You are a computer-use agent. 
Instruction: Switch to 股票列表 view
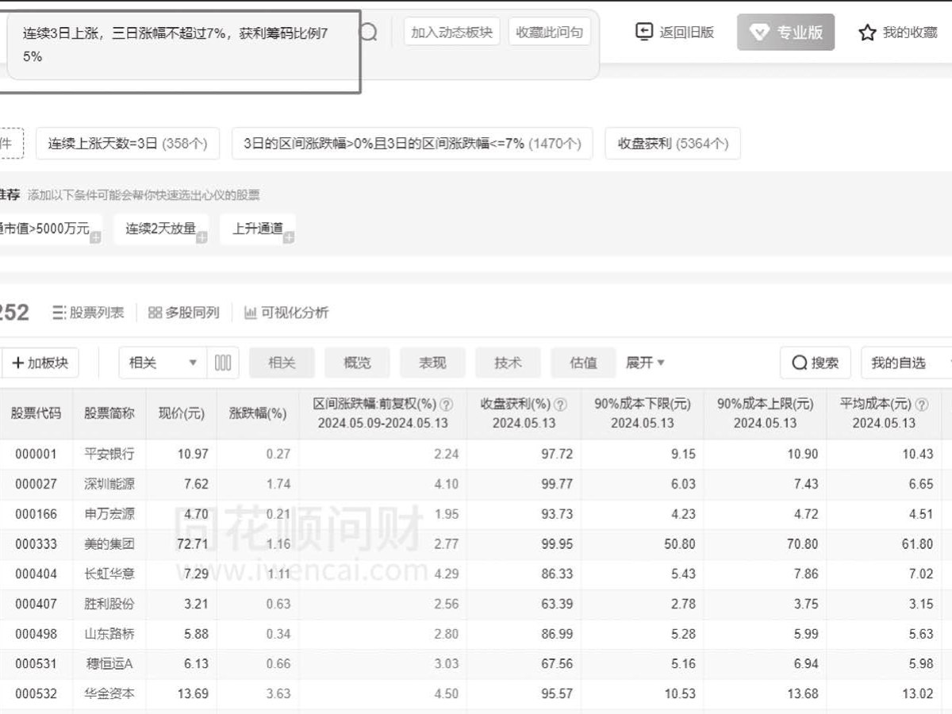point(88,313)
